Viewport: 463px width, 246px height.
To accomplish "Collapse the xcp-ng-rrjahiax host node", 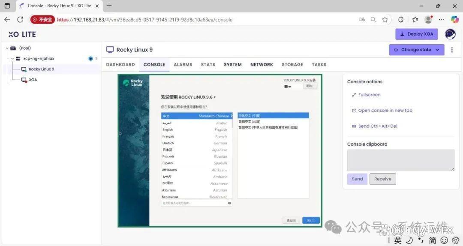I will pos(12,58).
